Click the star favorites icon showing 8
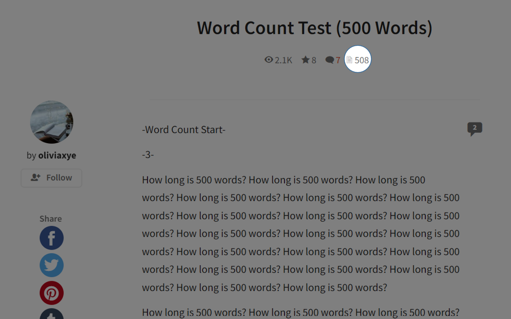This screenshot has height=319, width=511. 305,60
